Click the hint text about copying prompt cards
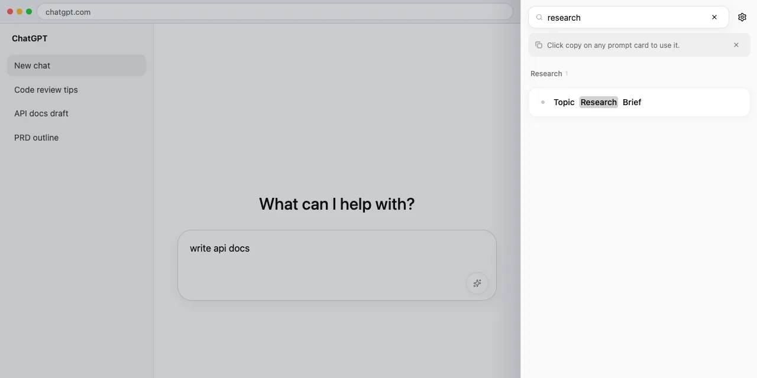 pyautogui.click(x=613, y=45)
